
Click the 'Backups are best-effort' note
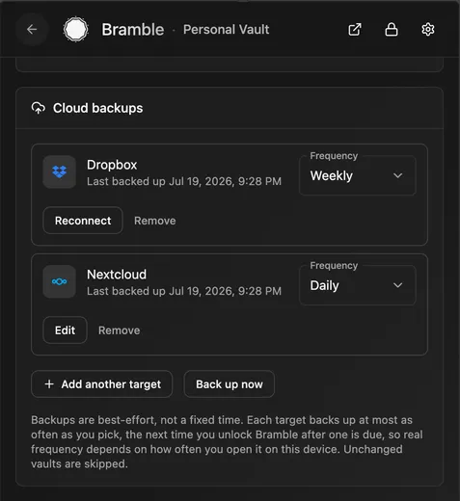click(x=227, y=442)
